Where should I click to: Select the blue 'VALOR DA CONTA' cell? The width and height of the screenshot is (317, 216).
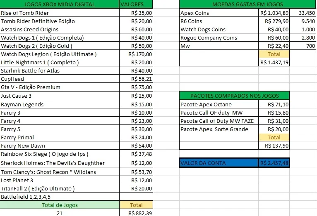point(219,163)
